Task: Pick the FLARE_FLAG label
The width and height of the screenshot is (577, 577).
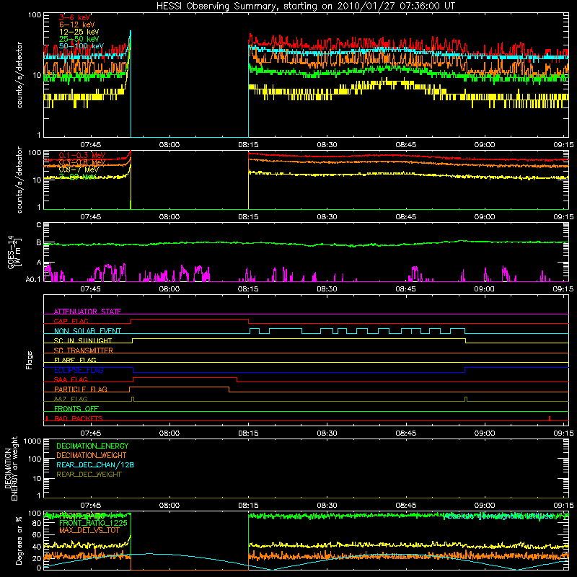Action: click(x=75, y=360)
